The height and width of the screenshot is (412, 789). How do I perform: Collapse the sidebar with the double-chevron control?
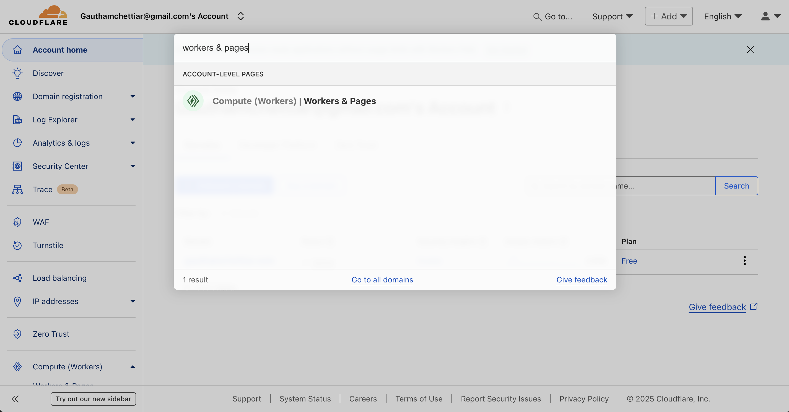[x=15, y=398]
